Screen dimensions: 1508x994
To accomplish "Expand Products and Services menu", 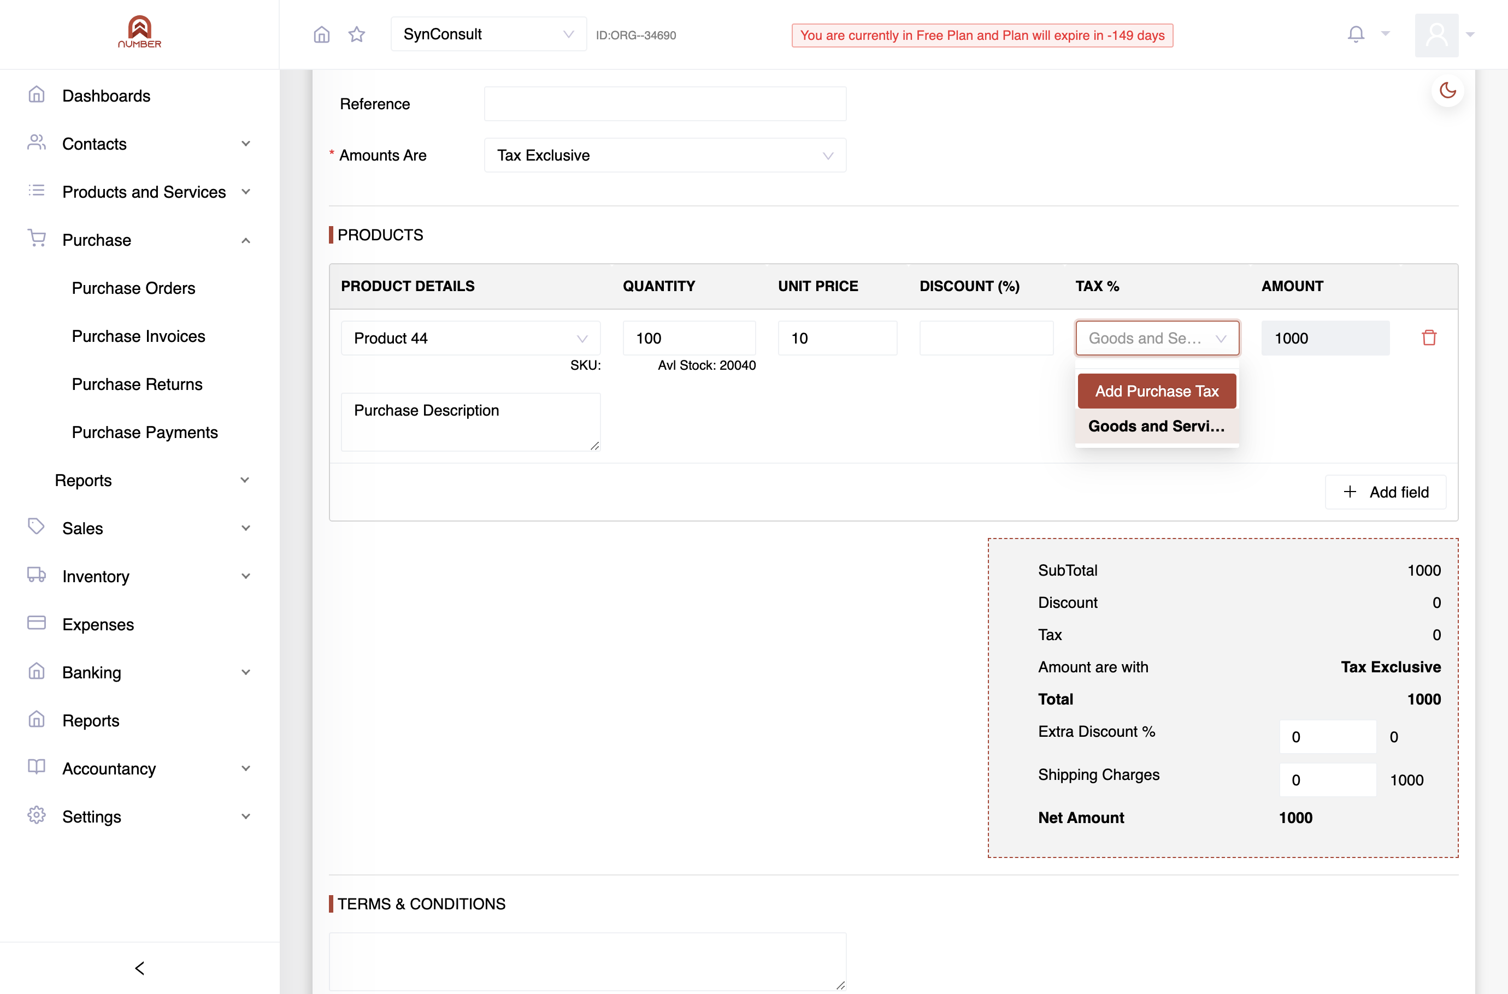I will click(x=246, y=192).
